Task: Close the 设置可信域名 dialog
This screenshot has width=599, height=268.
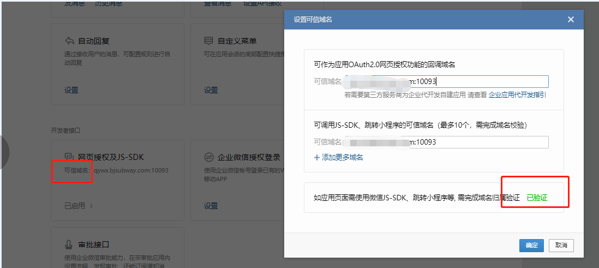Action: click(x=571, y=20)
